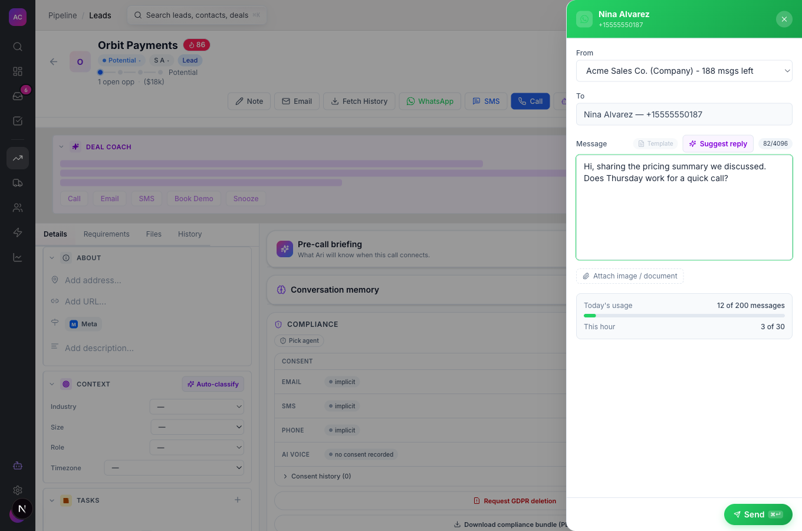Collapse the Context section chevron
This screenshot has width=802, height=531.
[52, 384]
